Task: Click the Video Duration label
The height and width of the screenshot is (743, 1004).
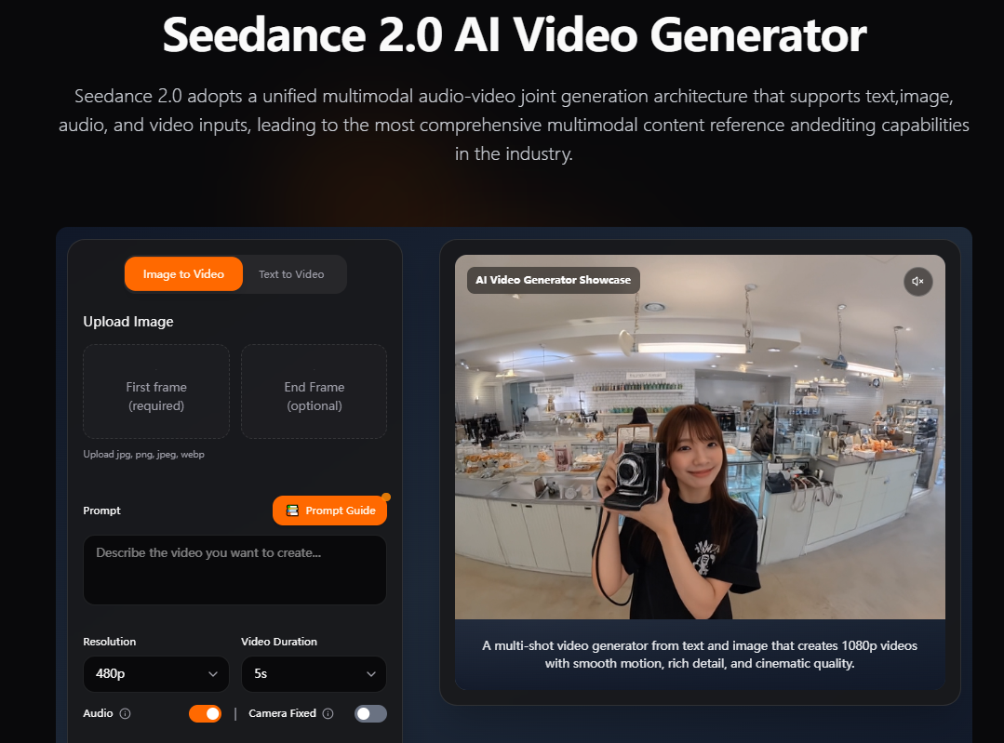Action: pos(279,642)
